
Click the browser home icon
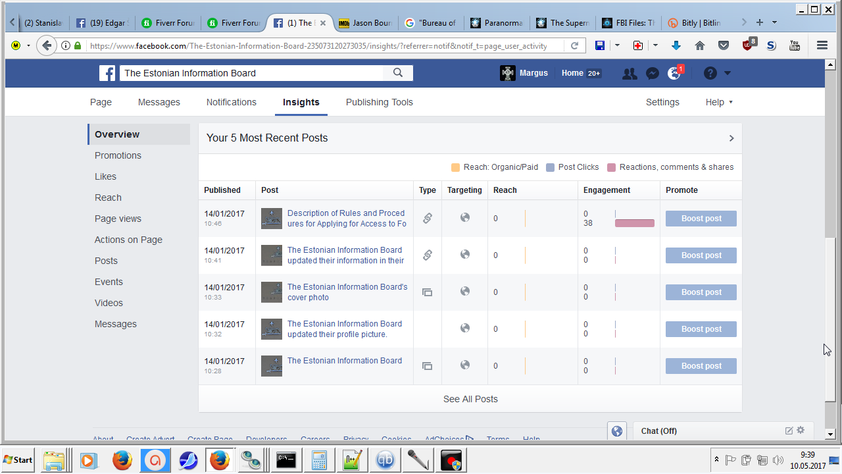700,45
